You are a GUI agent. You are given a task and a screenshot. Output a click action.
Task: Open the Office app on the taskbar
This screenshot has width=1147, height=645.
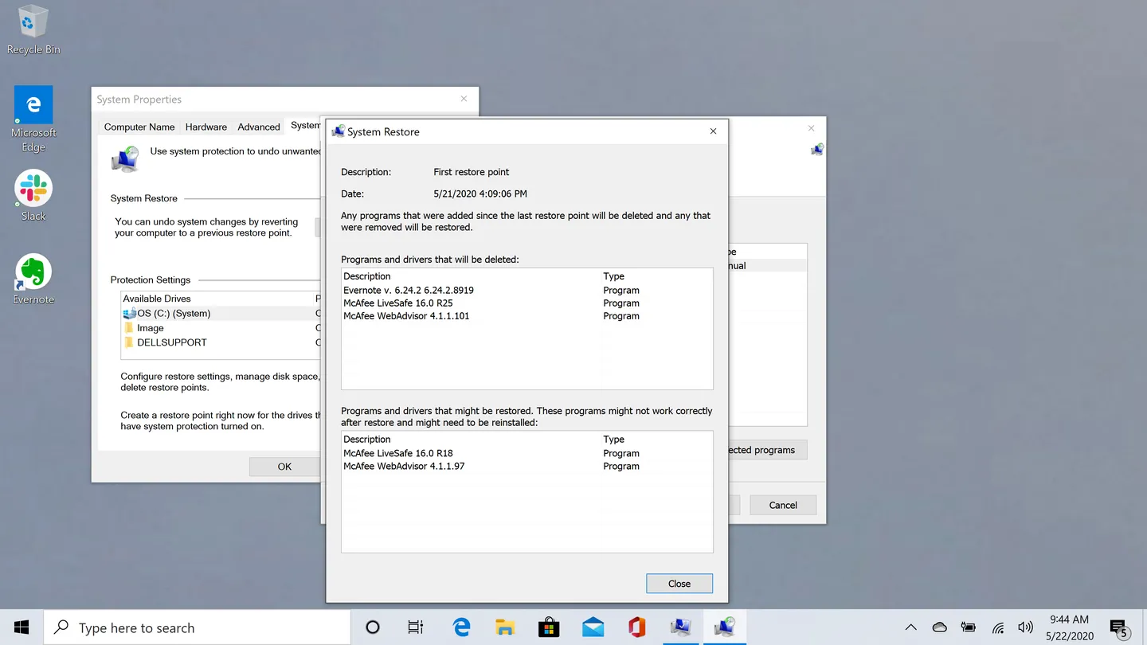pyautogui.click(x=636, y=627)
